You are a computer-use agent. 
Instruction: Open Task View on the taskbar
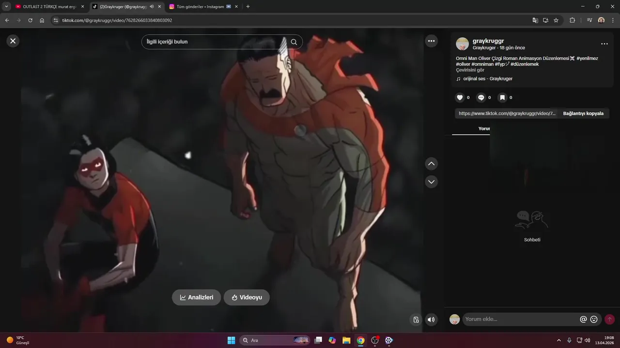[318, 340]
